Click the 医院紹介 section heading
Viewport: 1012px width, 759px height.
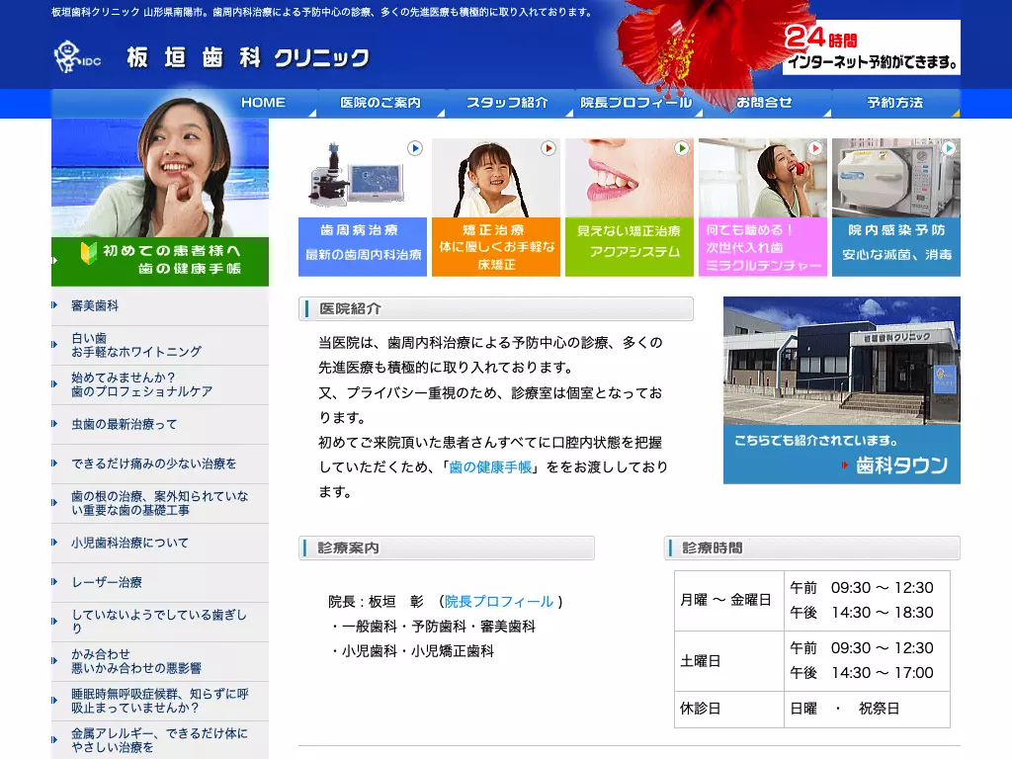click(496, 308)
